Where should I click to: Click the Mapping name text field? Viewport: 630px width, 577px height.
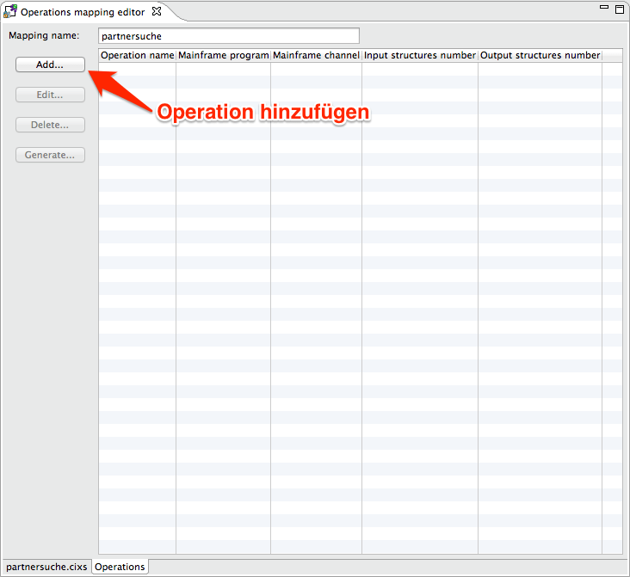tap(227, 36)
